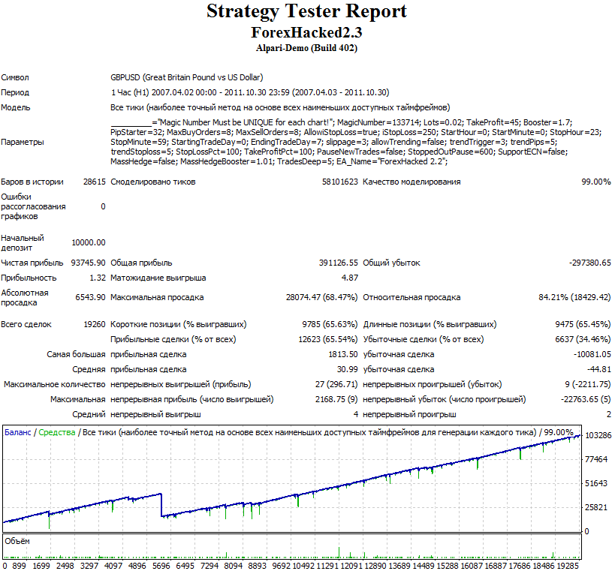Click the chart axis value 25821
Screen dimensions: 615x571
596,507
